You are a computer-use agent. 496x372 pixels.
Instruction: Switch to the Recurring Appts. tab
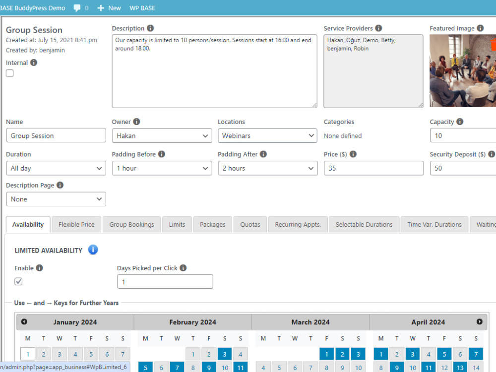coord(298,225)
